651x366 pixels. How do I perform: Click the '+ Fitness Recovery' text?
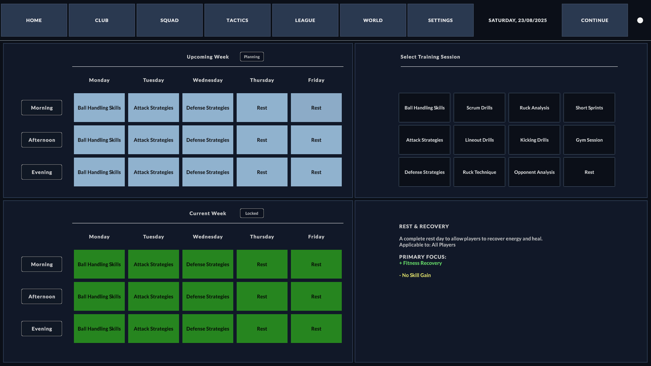(x=420, y=263)
